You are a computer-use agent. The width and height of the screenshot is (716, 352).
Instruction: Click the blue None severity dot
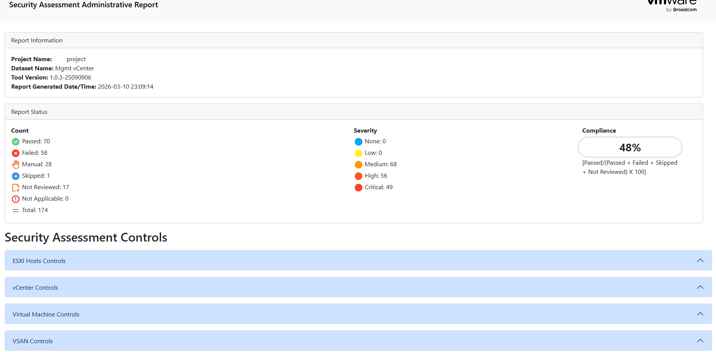pos(359,142)
